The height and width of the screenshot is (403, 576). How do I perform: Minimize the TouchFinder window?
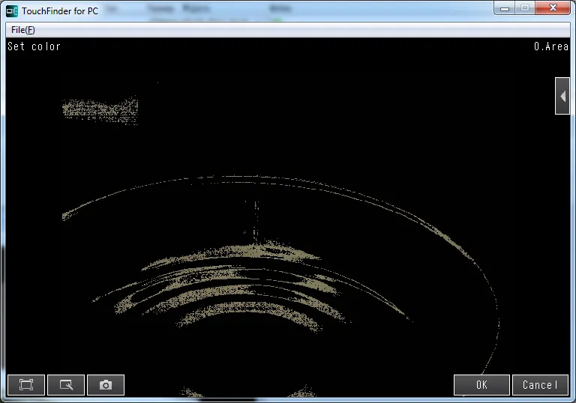505,7
